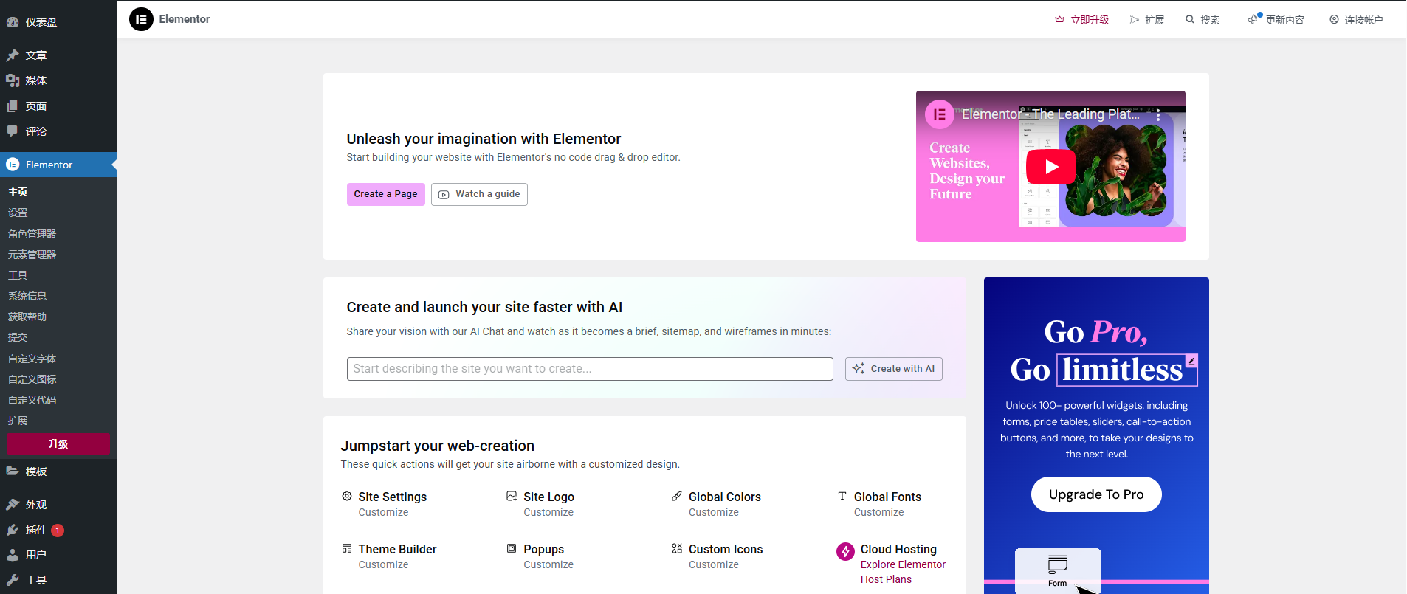Viewport: 1407px width, 594px height.
Task: Click the Form widget thumbnail in Pro banner
Action: coord(1058,570)
